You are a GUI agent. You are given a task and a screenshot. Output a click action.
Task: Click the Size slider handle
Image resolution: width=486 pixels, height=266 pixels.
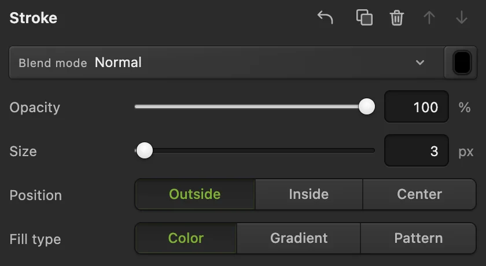click(145, 150)
